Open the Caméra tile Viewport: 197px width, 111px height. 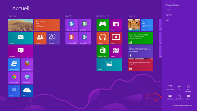[116, 25]
